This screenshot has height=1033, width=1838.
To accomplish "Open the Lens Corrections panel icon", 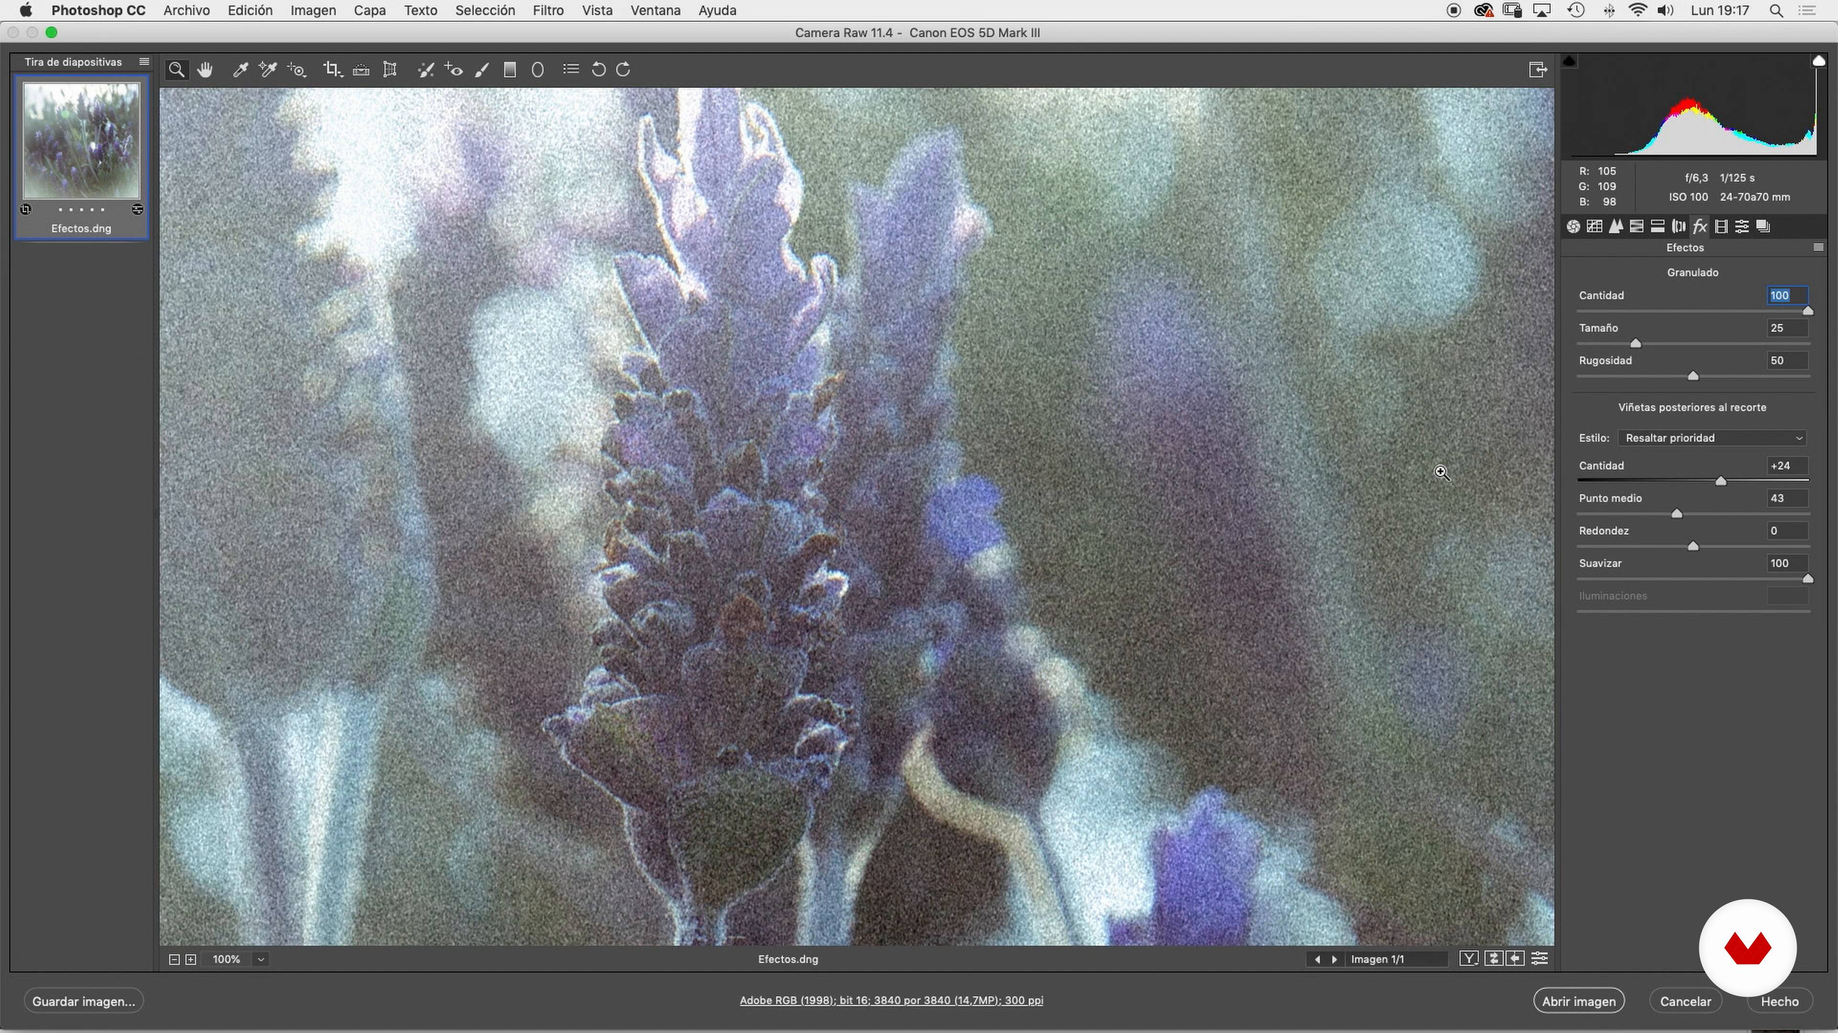I will click(1679, 227).
